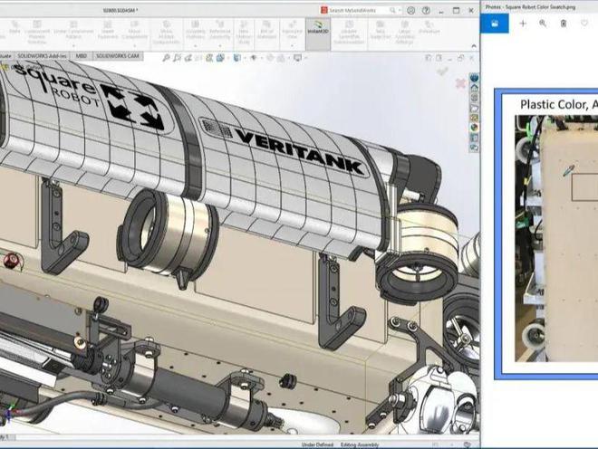
Task: Select the Zoom to Area tool
Action: tap(177, 58)
